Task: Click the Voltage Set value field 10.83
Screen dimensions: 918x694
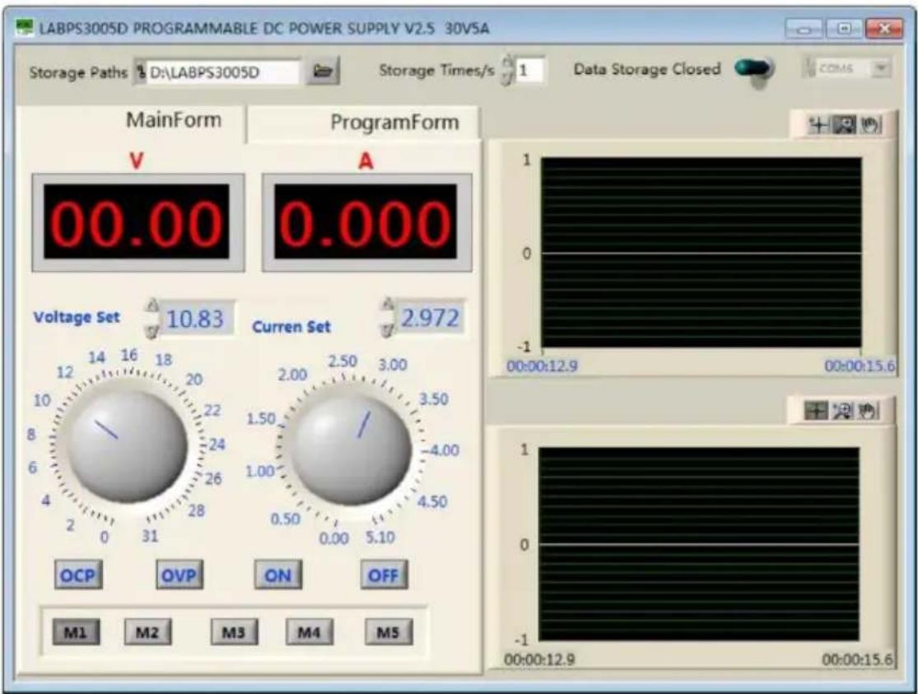Action: pyautogui.click(x=197, y=319)
